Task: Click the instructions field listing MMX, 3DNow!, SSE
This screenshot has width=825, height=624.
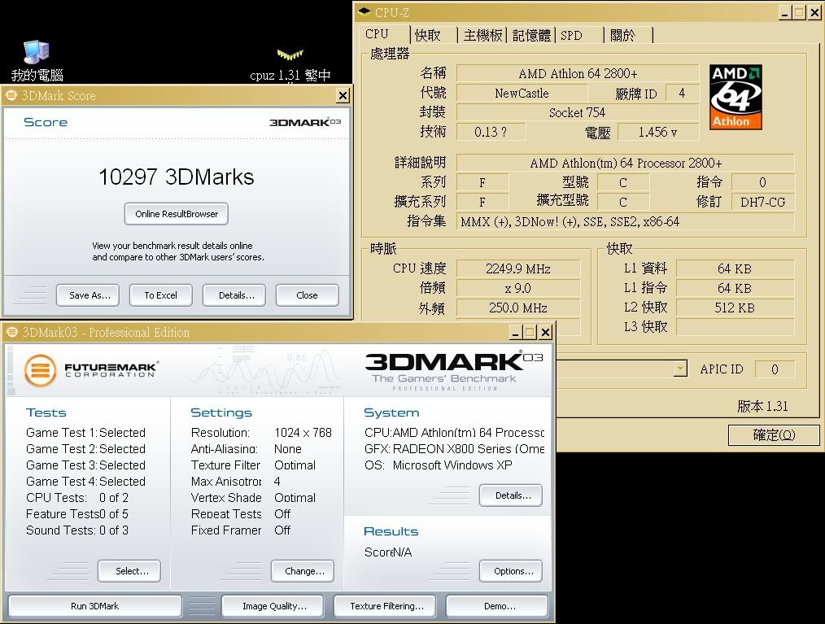Action: click(625, 221)
